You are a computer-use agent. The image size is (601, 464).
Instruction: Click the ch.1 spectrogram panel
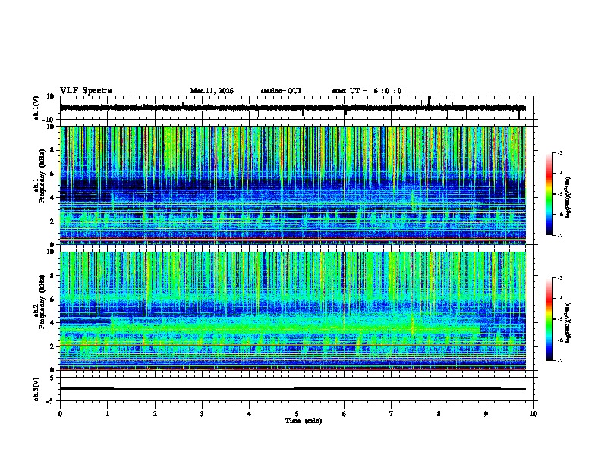pos(293,185)
